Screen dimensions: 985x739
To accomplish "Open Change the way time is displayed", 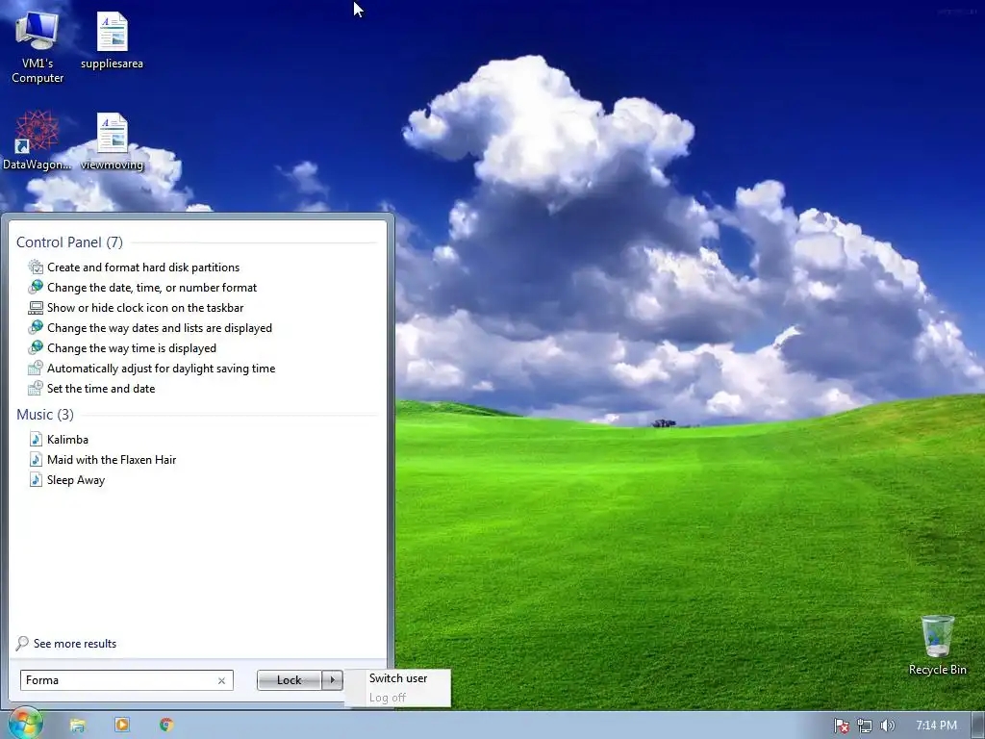I will [x=131, y=347].
